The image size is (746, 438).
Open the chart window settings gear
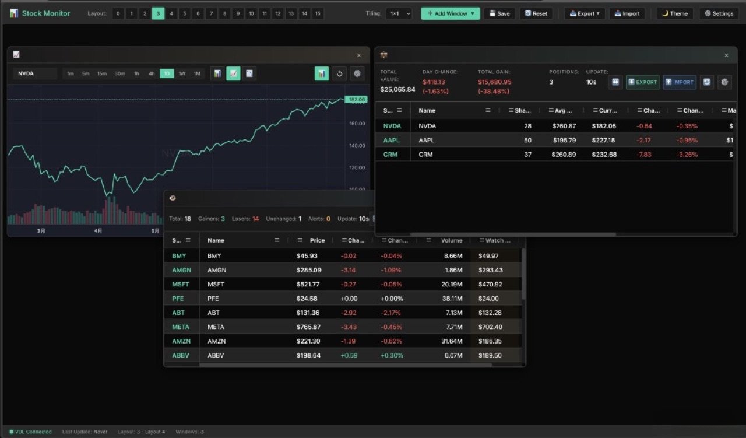pos(357,73)
